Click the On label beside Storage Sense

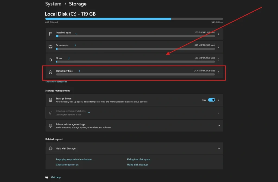click(204, 100)
